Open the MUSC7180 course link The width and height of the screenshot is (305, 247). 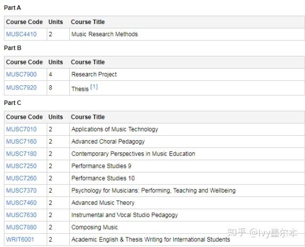coord(21,154)
